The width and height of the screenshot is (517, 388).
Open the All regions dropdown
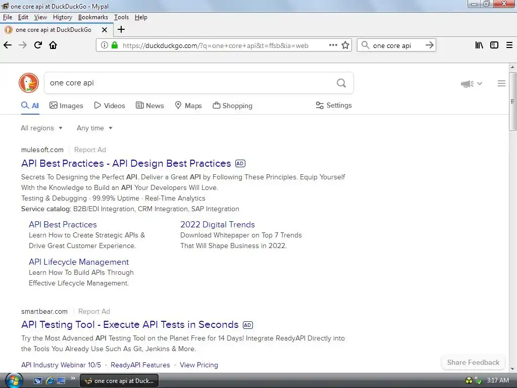click(41, 128)
